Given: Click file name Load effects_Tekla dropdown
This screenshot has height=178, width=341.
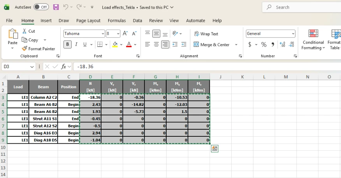Looking at the screenshot, I should tap(138, 7).
